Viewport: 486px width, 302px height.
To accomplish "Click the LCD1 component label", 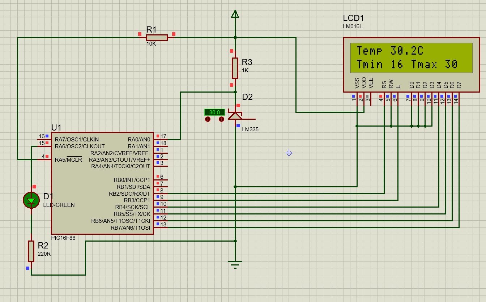I will tap(353, 18).
